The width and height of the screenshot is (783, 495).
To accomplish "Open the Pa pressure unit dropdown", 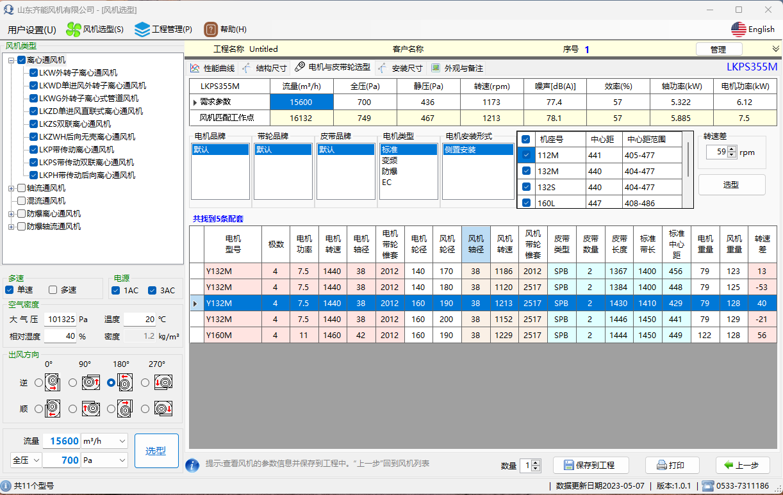I will 122,460.
